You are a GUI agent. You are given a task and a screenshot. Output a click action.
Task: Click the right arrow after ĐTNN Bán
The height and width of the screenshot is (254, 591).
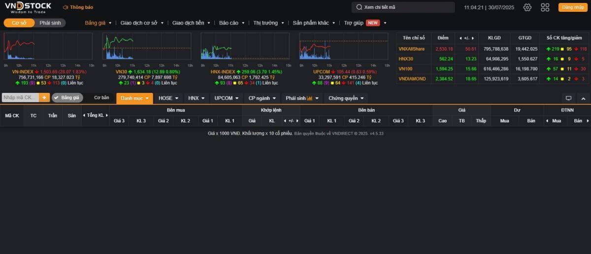(x=588, y=121)
